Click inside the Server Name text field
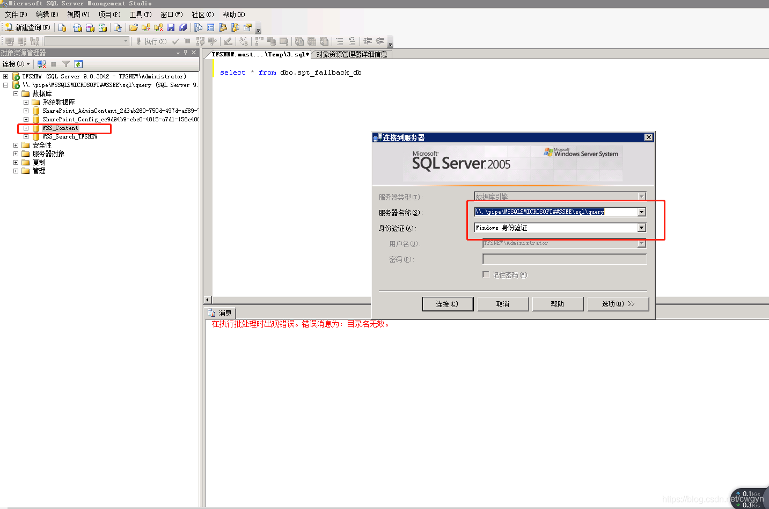The width and height of the screenshot is (769, 509). tap(556, 212)
